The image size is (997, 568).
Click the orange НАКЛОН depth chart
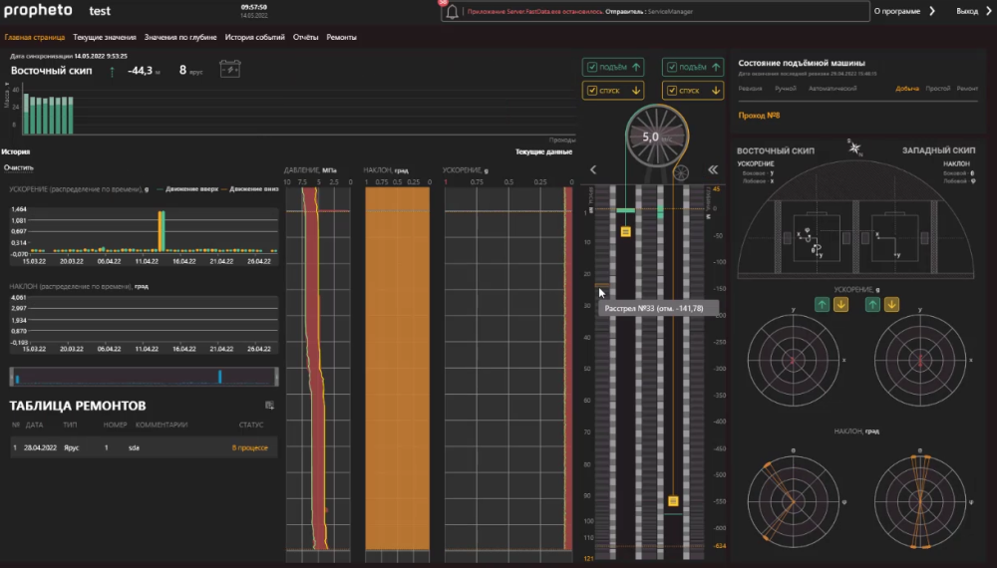(398, 369)
